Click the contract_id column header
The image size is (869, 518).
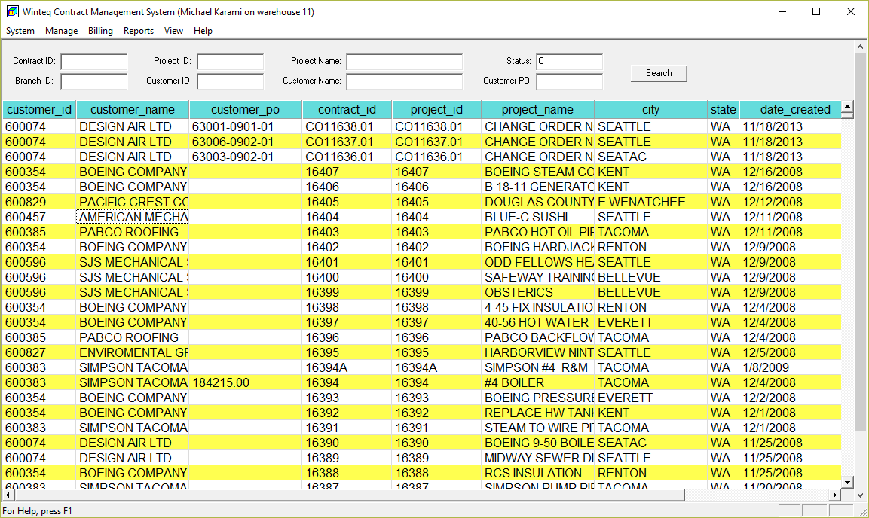347,110
